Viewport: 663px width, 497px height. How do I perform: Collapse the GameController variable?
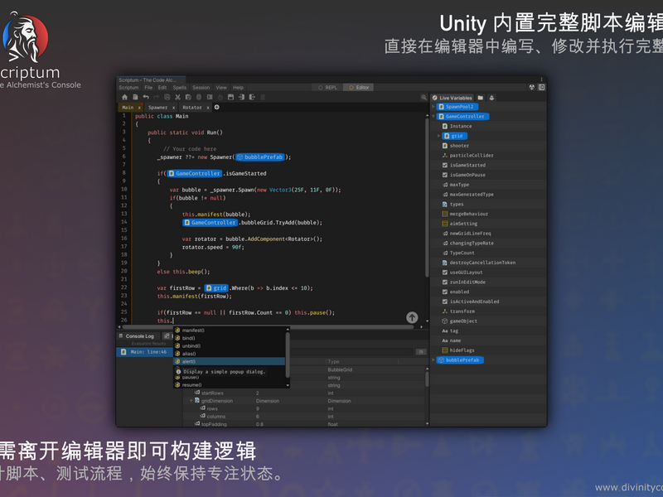tap(433, 117)
